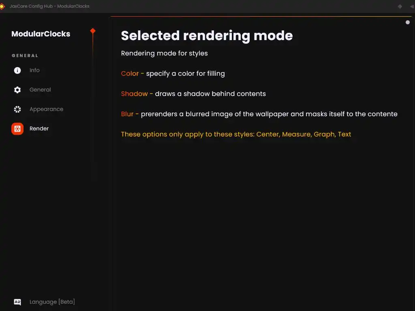The width and height of the screenshot is (415, 311).
Task: Click the white dot at top right
Action: (408, 22)
